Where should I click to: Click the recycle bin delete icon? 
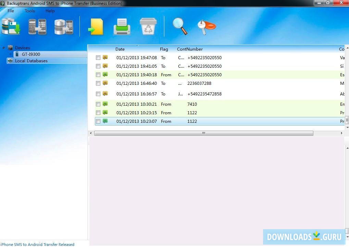[148, 27]
